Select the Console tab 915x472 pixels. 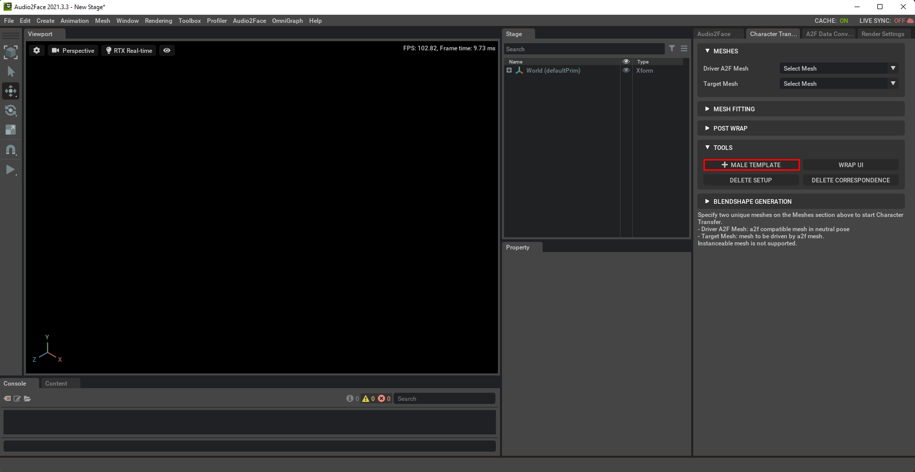(x=15, y=384)
